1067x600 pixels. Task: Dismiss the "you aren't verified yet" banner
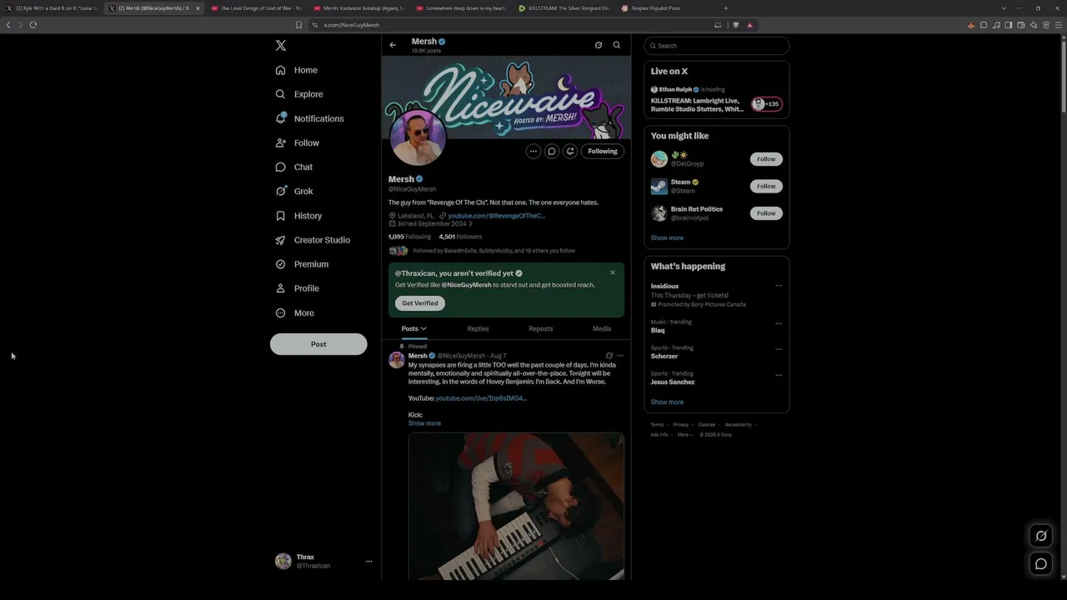(613, 272)
